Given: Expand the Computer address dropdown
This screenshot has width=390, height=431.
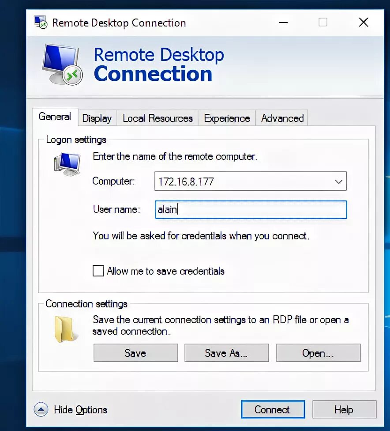Looking at the screenshot, I should pos(339,181).
